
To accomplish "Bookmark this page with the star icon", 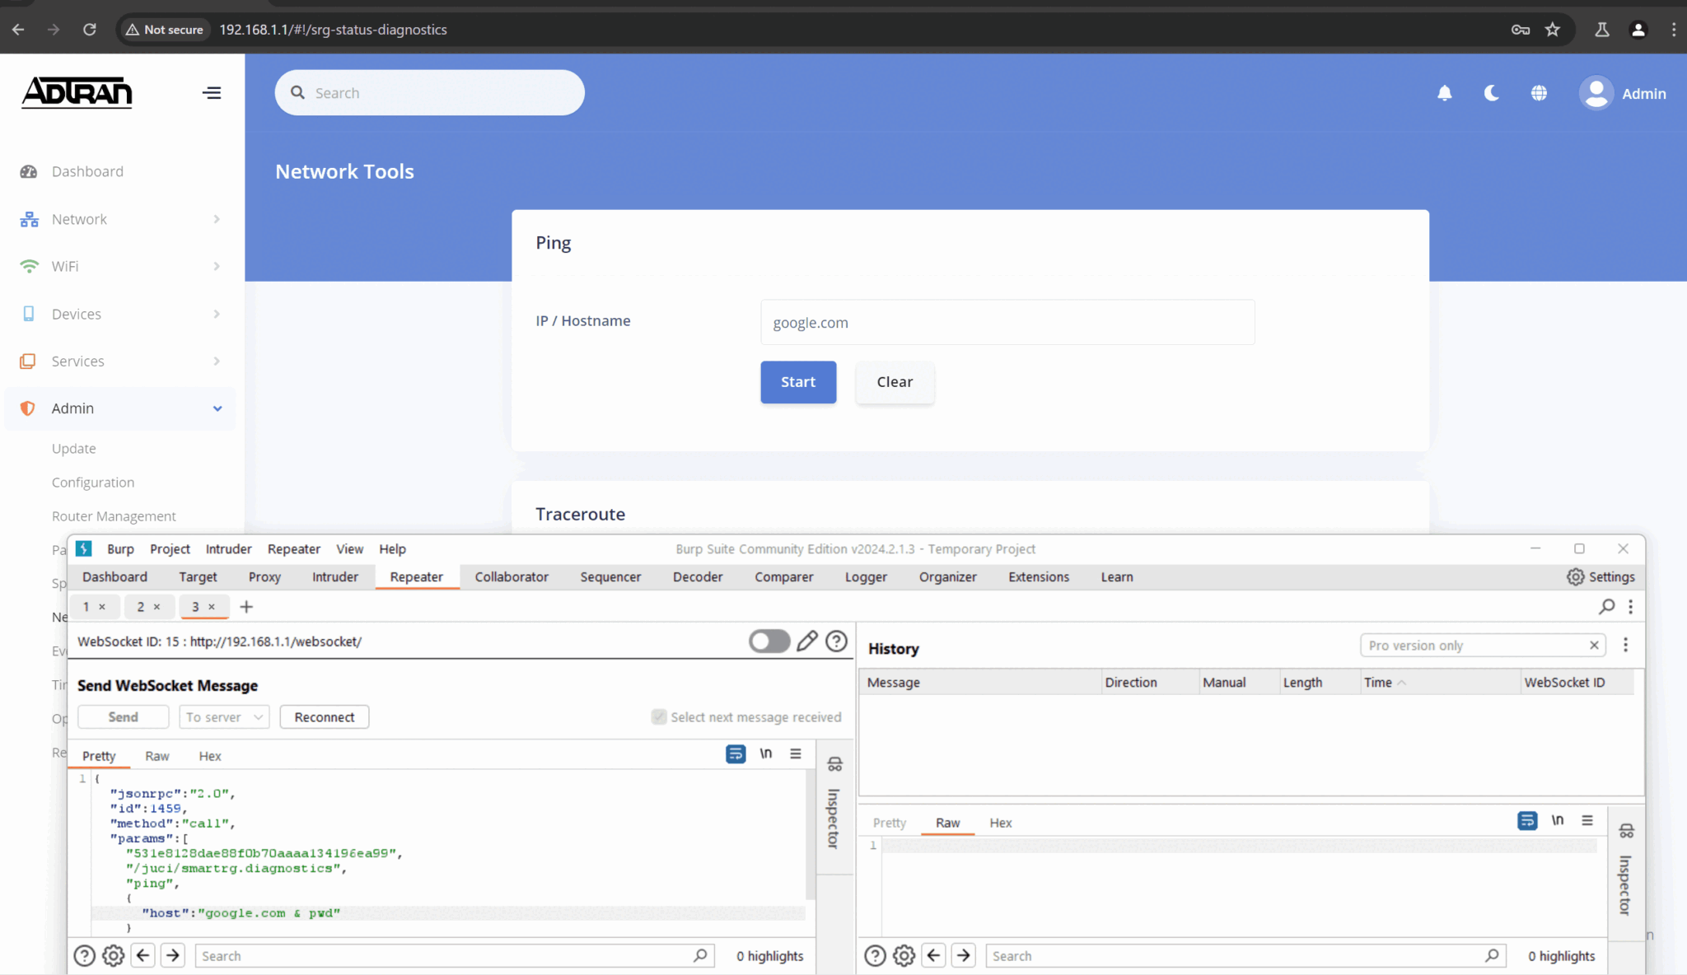I will (1553, 30).
